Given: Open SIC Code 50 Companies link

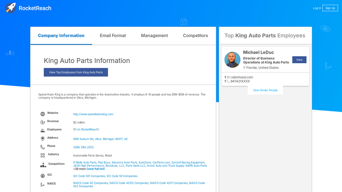Looking at the screenshot, I should 122,176.
